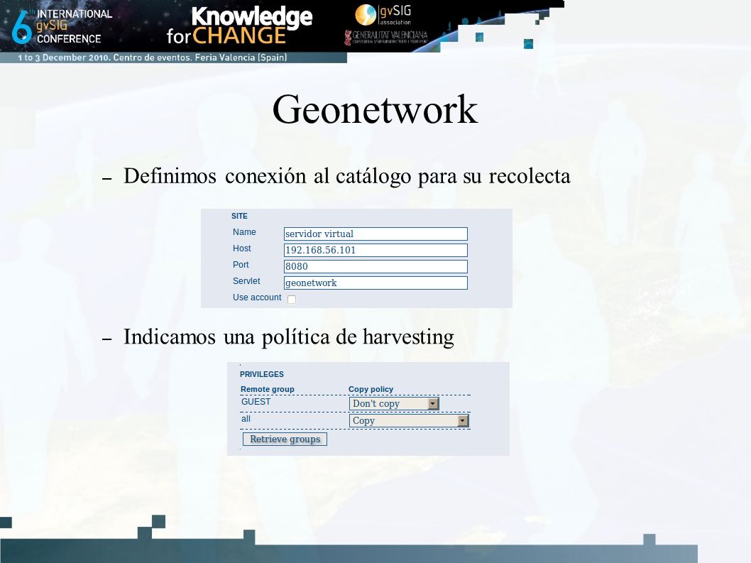The image size is (751, 563).
Task: Click the Generalitat Valenciana logo
Action: pos(386,38)
